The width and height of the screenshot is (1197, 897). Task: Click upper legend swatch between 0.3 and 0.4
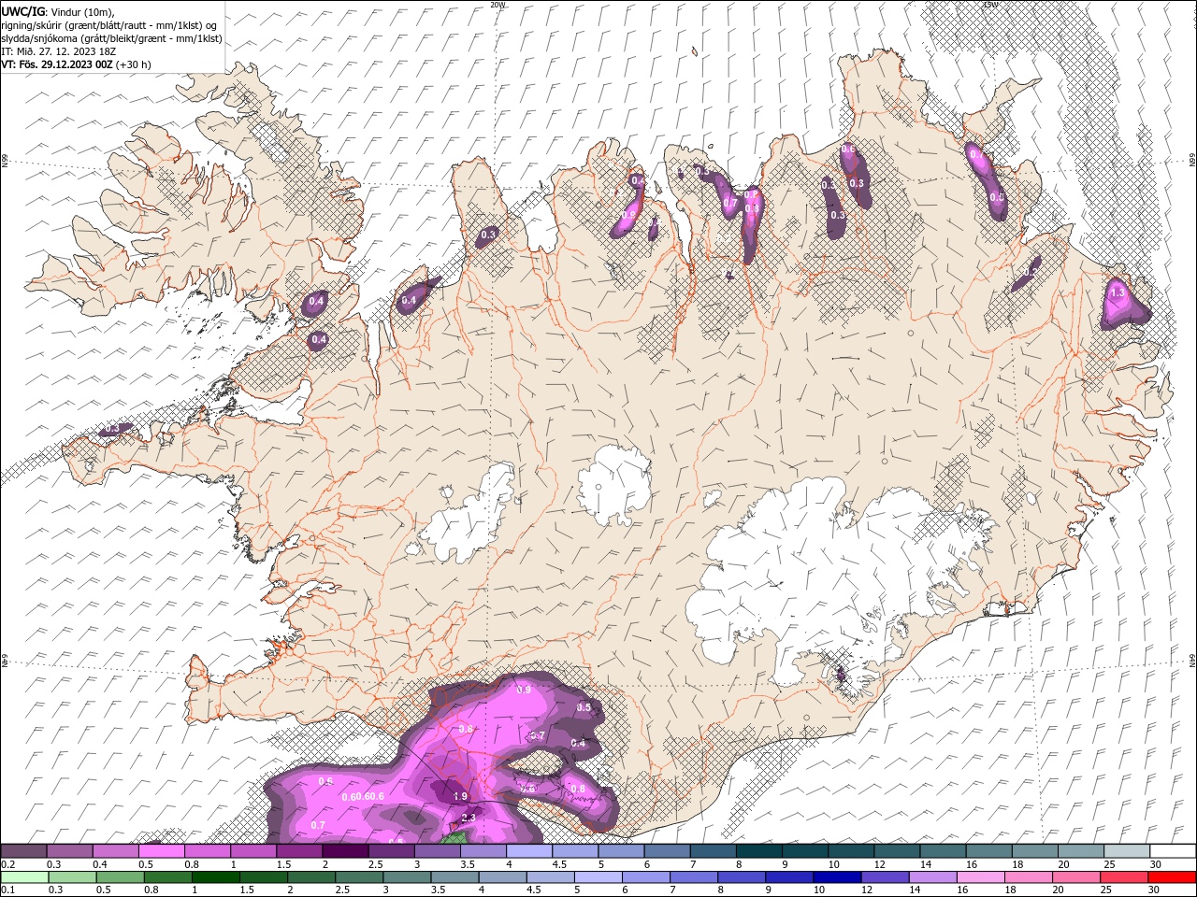(x=69, y=850)
